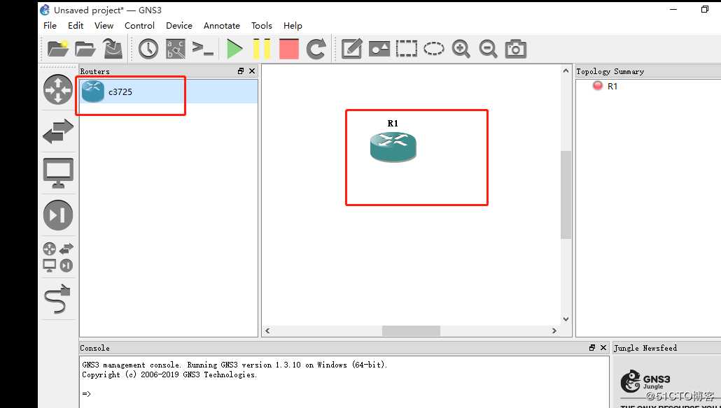This screenshot has width=721, height=408.
Task: Open console to all devices
Action: (x=203, y=48)
